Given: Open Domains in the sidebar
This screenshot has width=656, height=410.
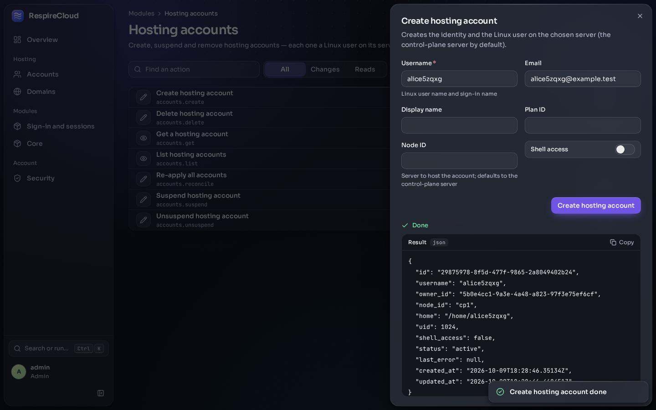Looking at the screenshot, I should 59,92.
